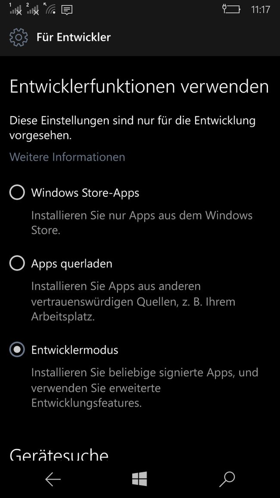Tap the Für Entwickler page title
This screenshot has height=498, width=280.
click(74, 37)
